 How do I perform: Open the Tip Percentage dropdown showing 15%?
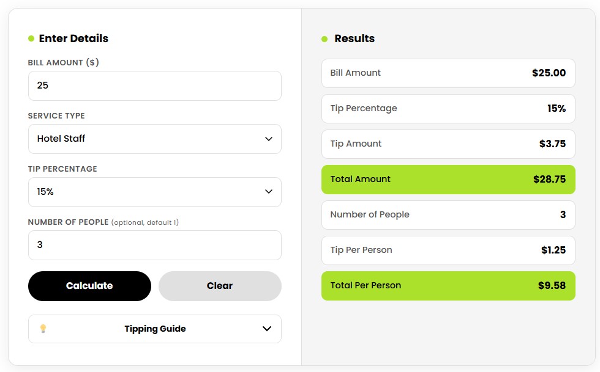(x=154, y=192)
